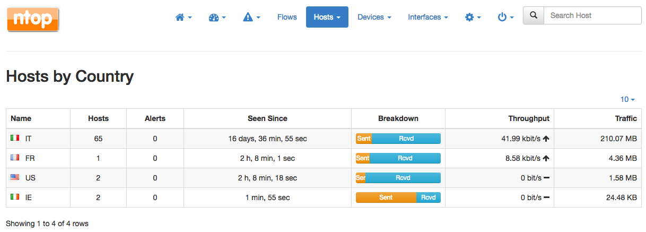
Task: Open the rows-per-page 10 dropdown
Action: (627, 99)
